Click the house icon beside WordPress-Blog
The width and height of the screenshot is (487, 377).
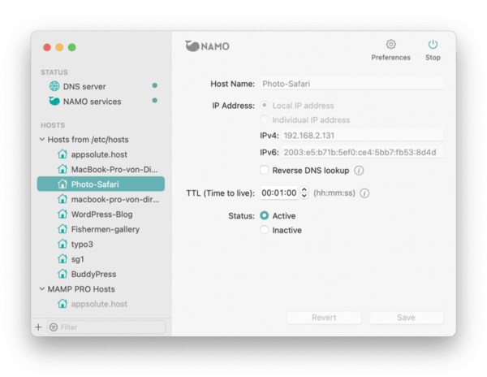62,214
